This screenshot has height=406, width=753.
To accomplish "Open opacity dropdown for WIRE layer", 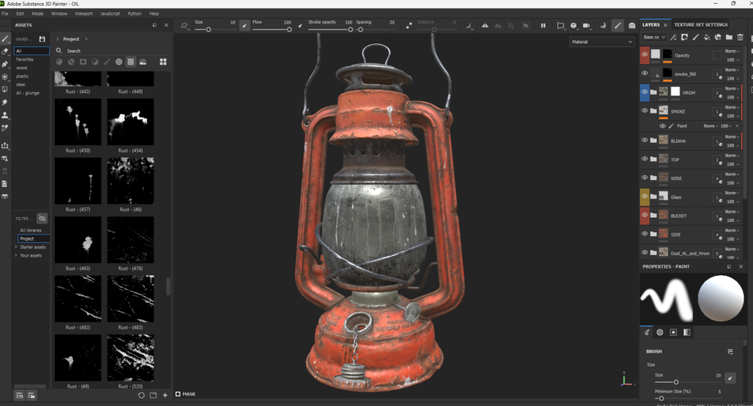I will (x=732, y=182).
